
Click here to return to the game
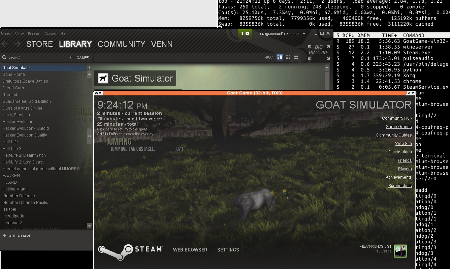tap(123, 129)
